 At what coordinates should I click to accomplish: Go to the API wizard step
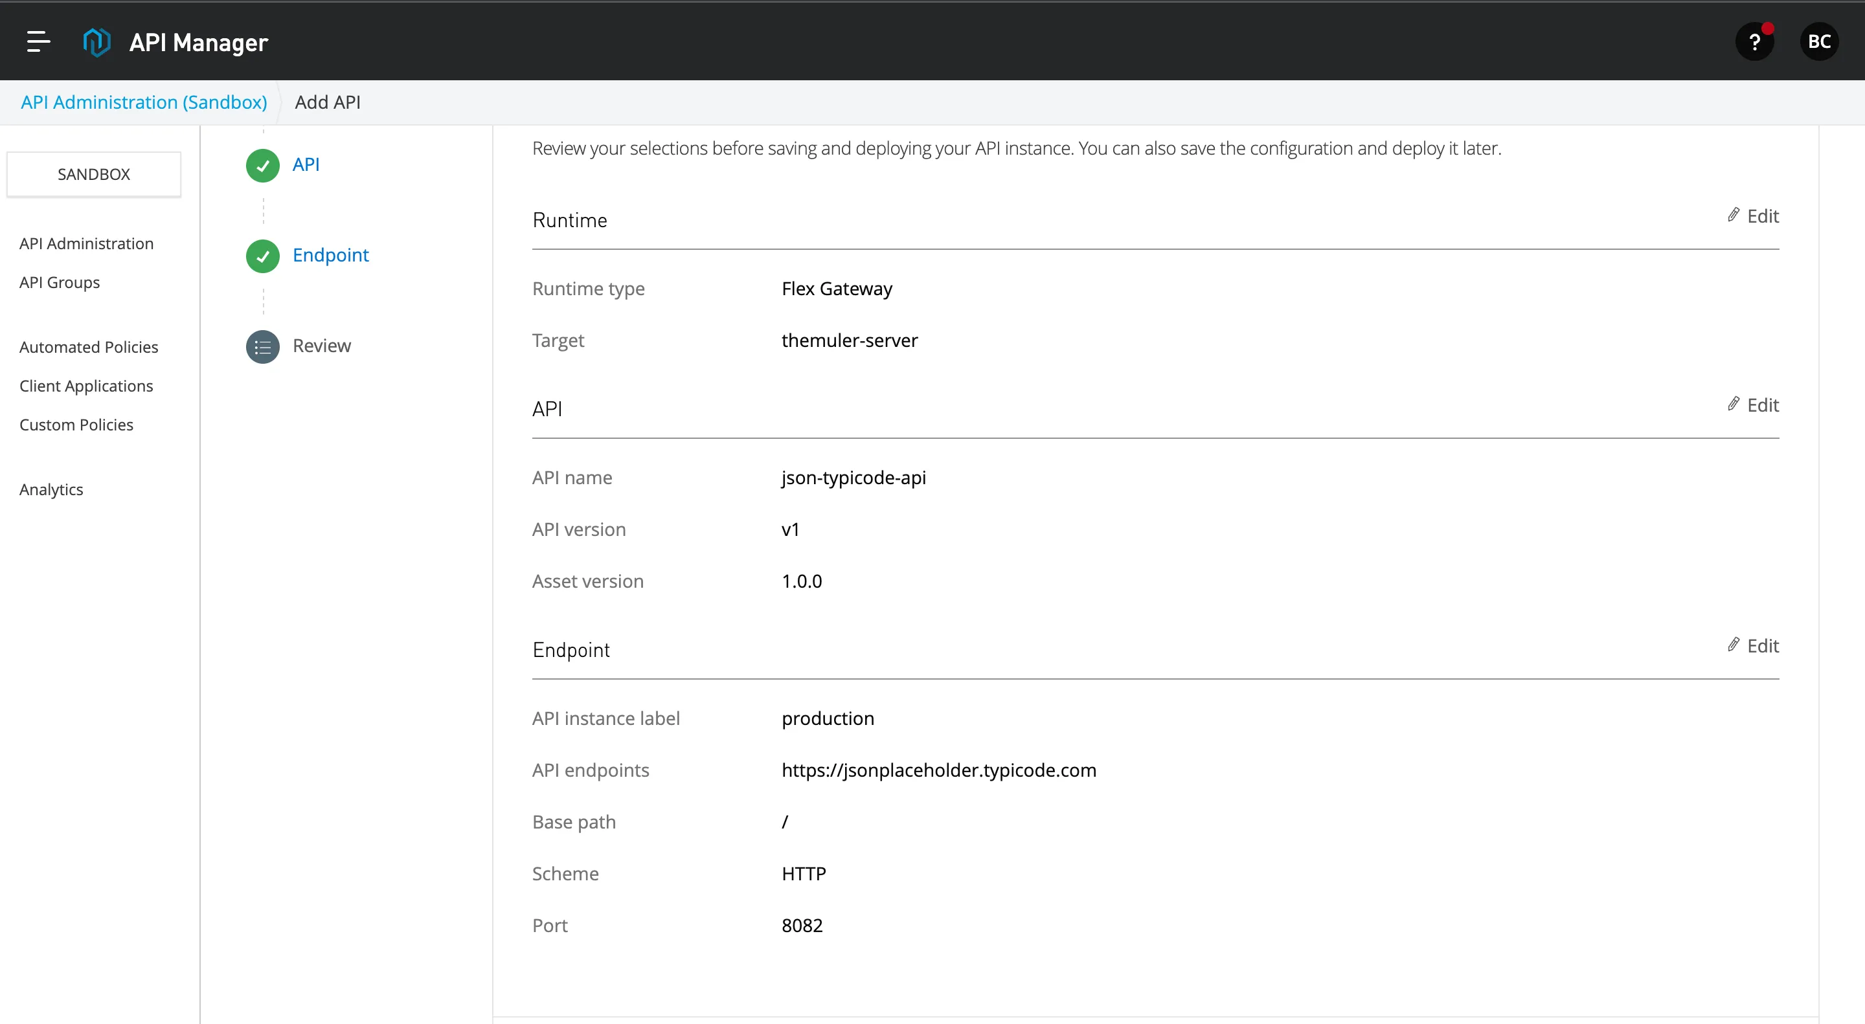(306, 164)
